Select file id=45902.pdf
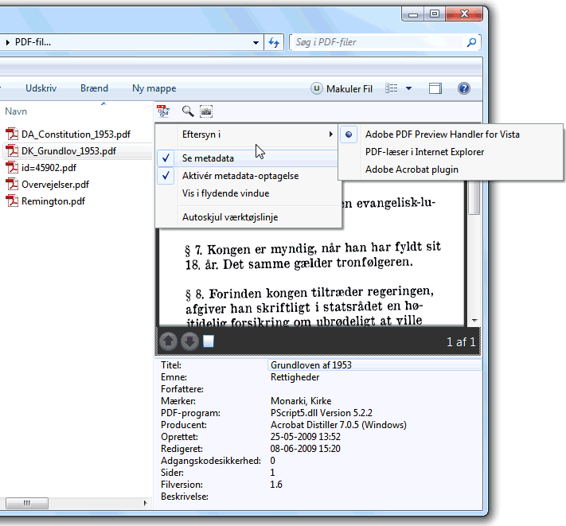 pos(49,168)
